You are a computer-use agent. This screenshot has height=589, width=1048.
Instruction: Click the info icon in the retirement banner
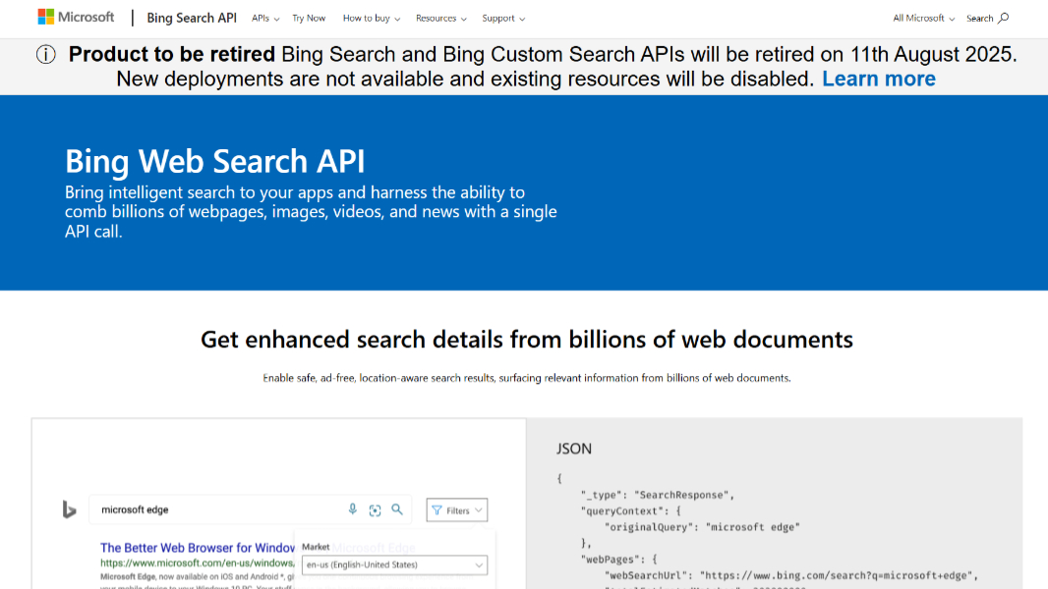point(45,55)
